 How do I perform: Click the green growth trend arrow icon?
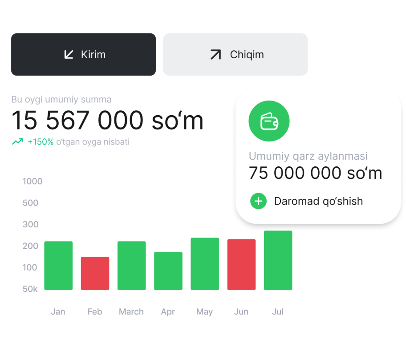17,141
